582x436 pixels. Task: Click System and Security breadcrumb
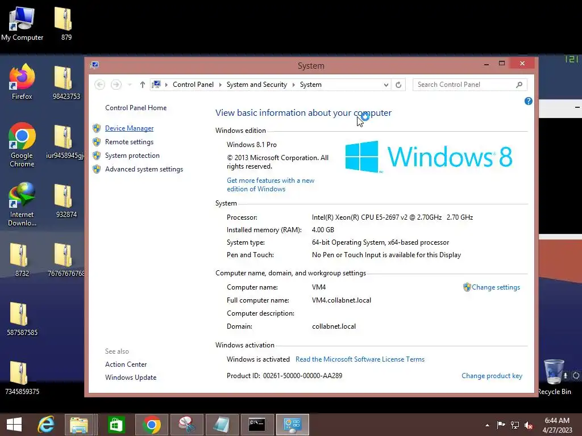pyautogui.click(x=257, y=85)
